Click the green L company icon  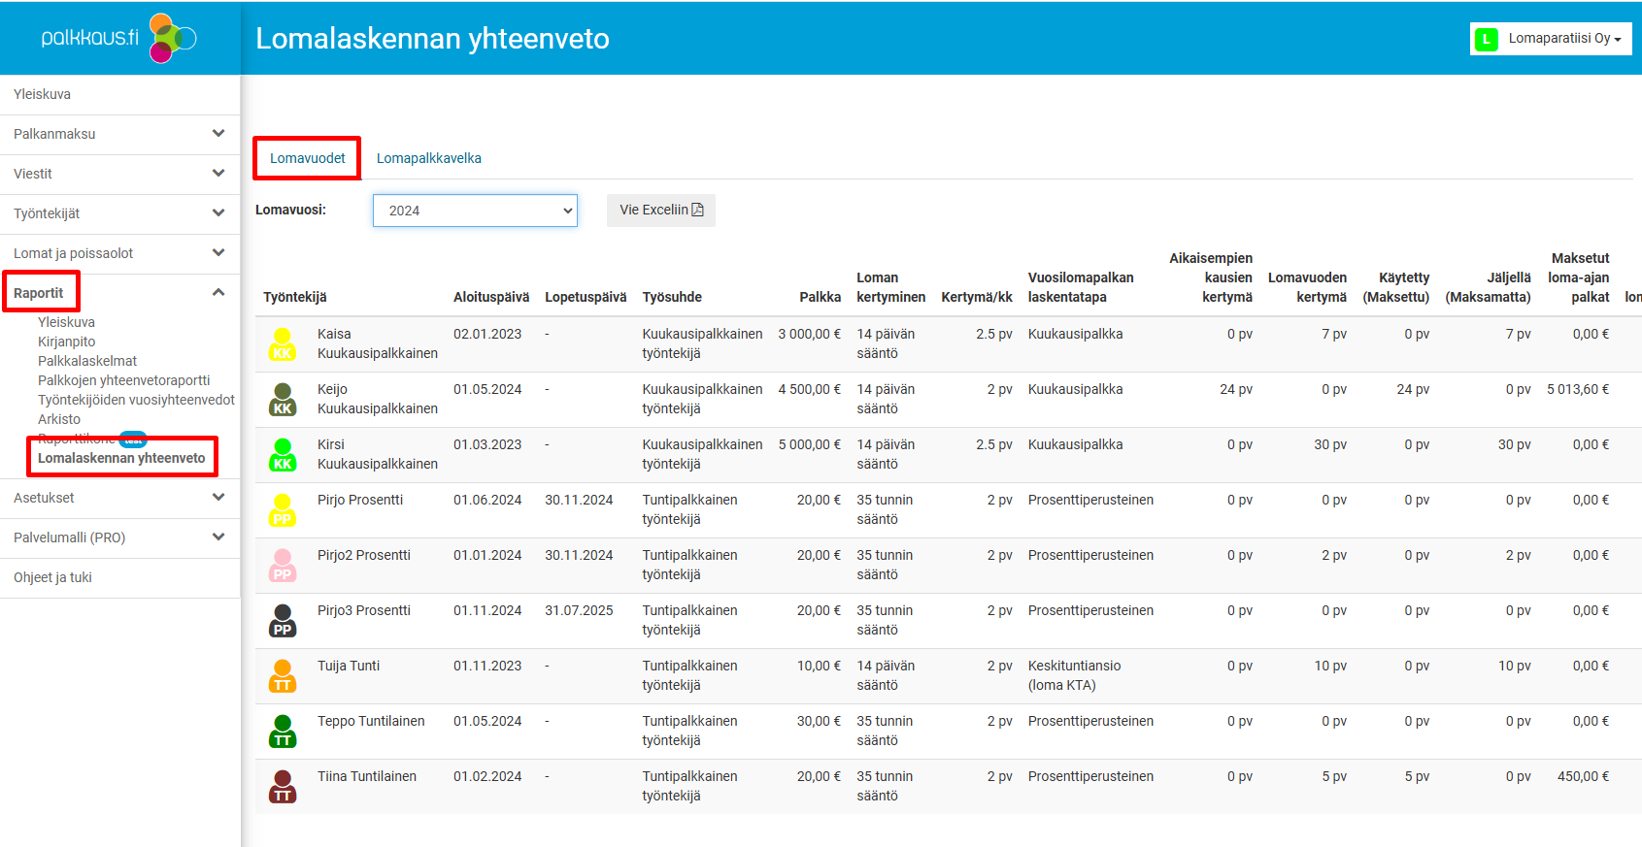click(x=1486, y=39)
